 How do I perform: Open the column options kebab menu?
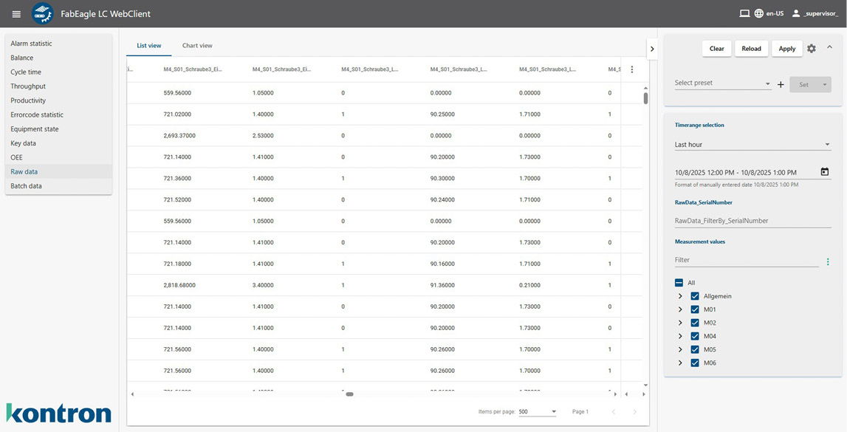coord(633,69)
